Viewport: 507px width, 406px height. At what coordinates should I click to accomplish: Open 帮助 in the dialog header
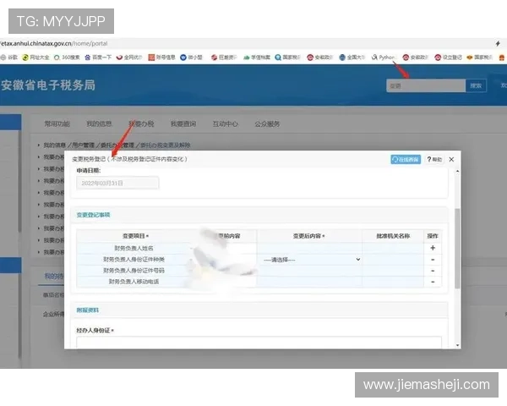point(434,159)
